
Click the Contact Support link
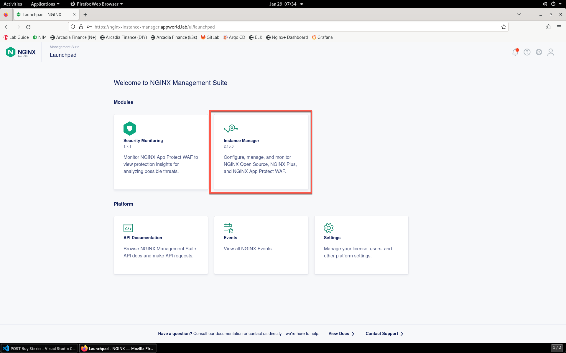384,334
